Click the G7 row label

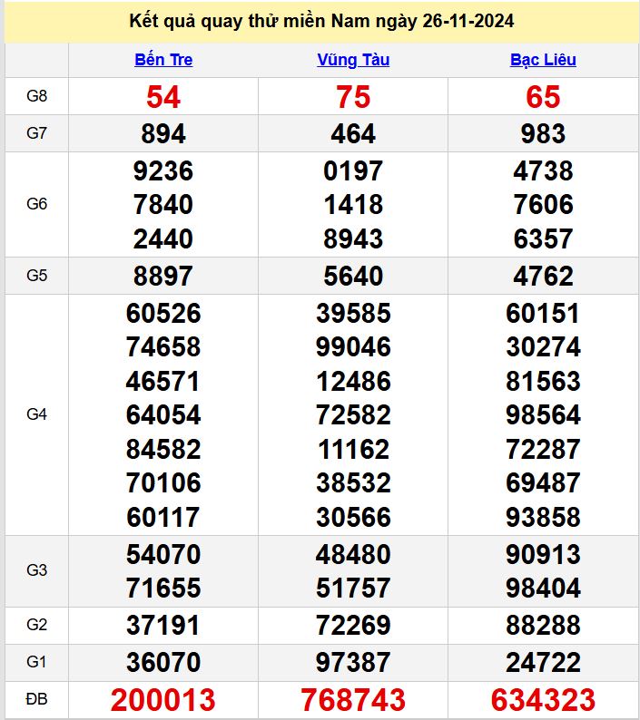37,133
